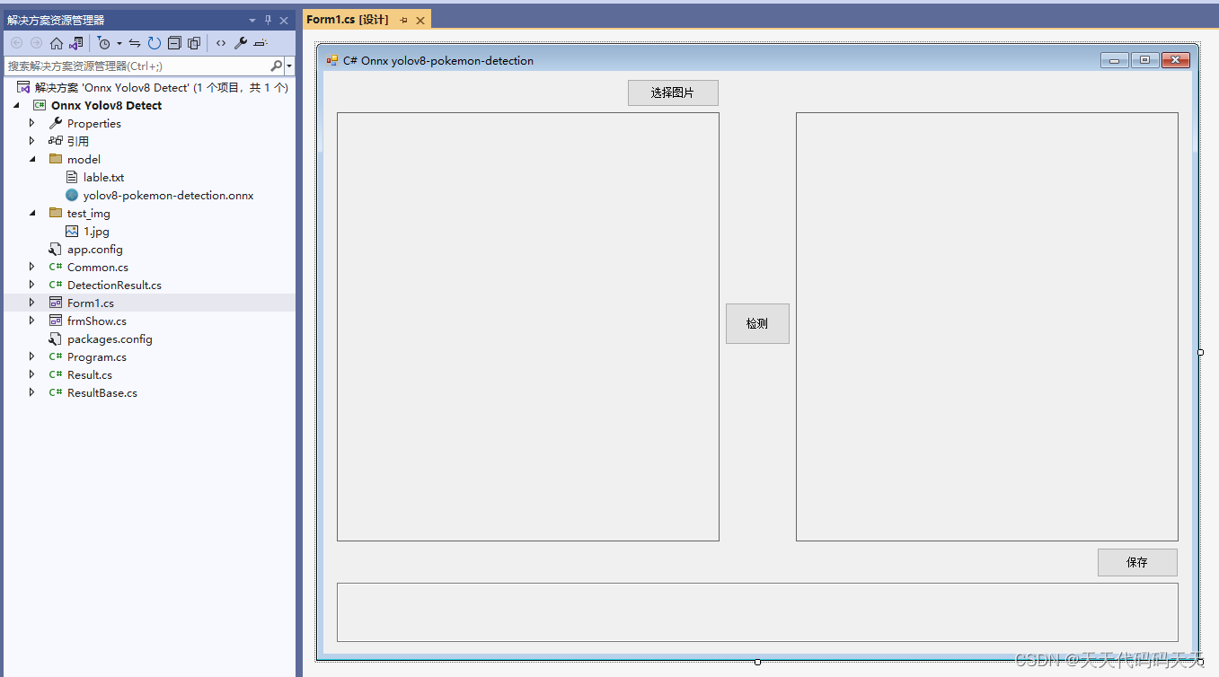Expand the ResultBase.cs node
This screenshot has height=677, width=1219.
(32, 392)
